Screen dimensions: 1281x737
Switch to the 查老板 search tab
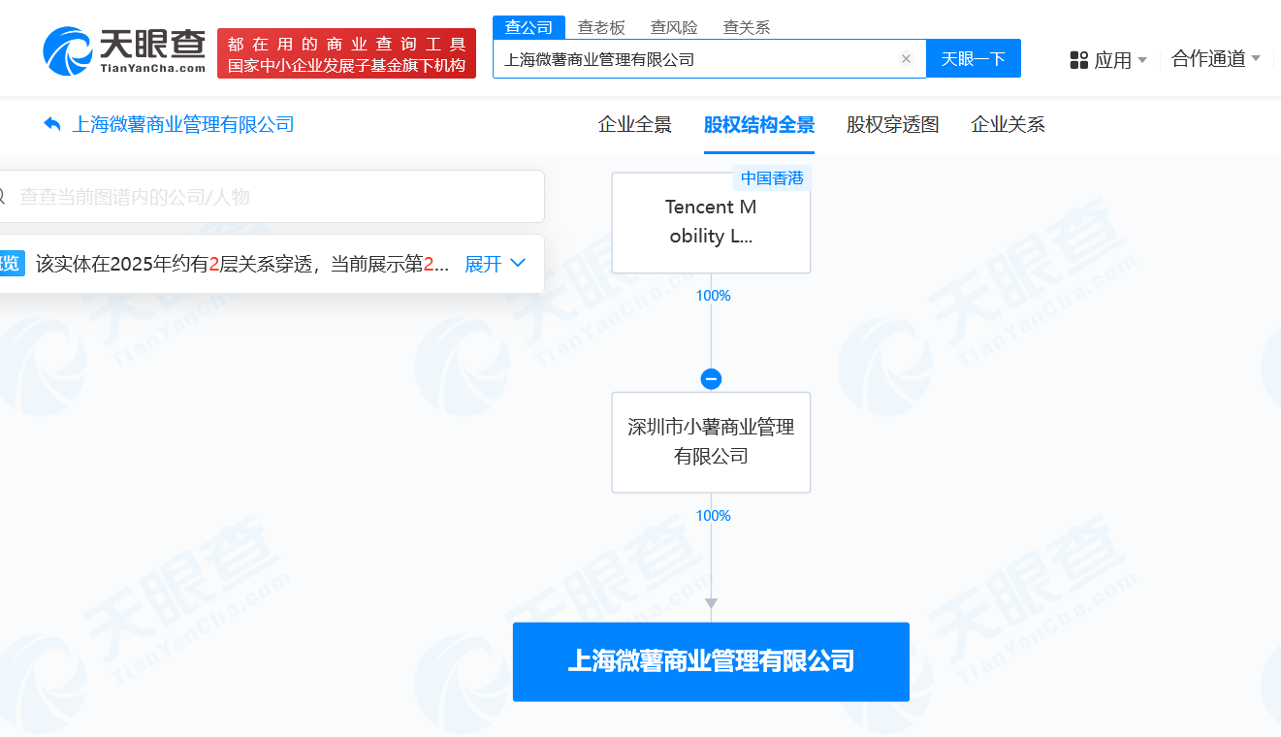pyautogui.click(x=601, y=27)
